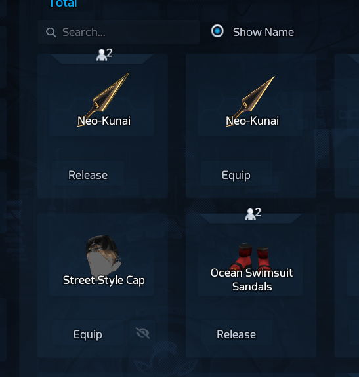Click the first Neo-Kunai name label
The height and width of the screenshot is (377, 359).
pyautogui.click(x=104, y=121)
